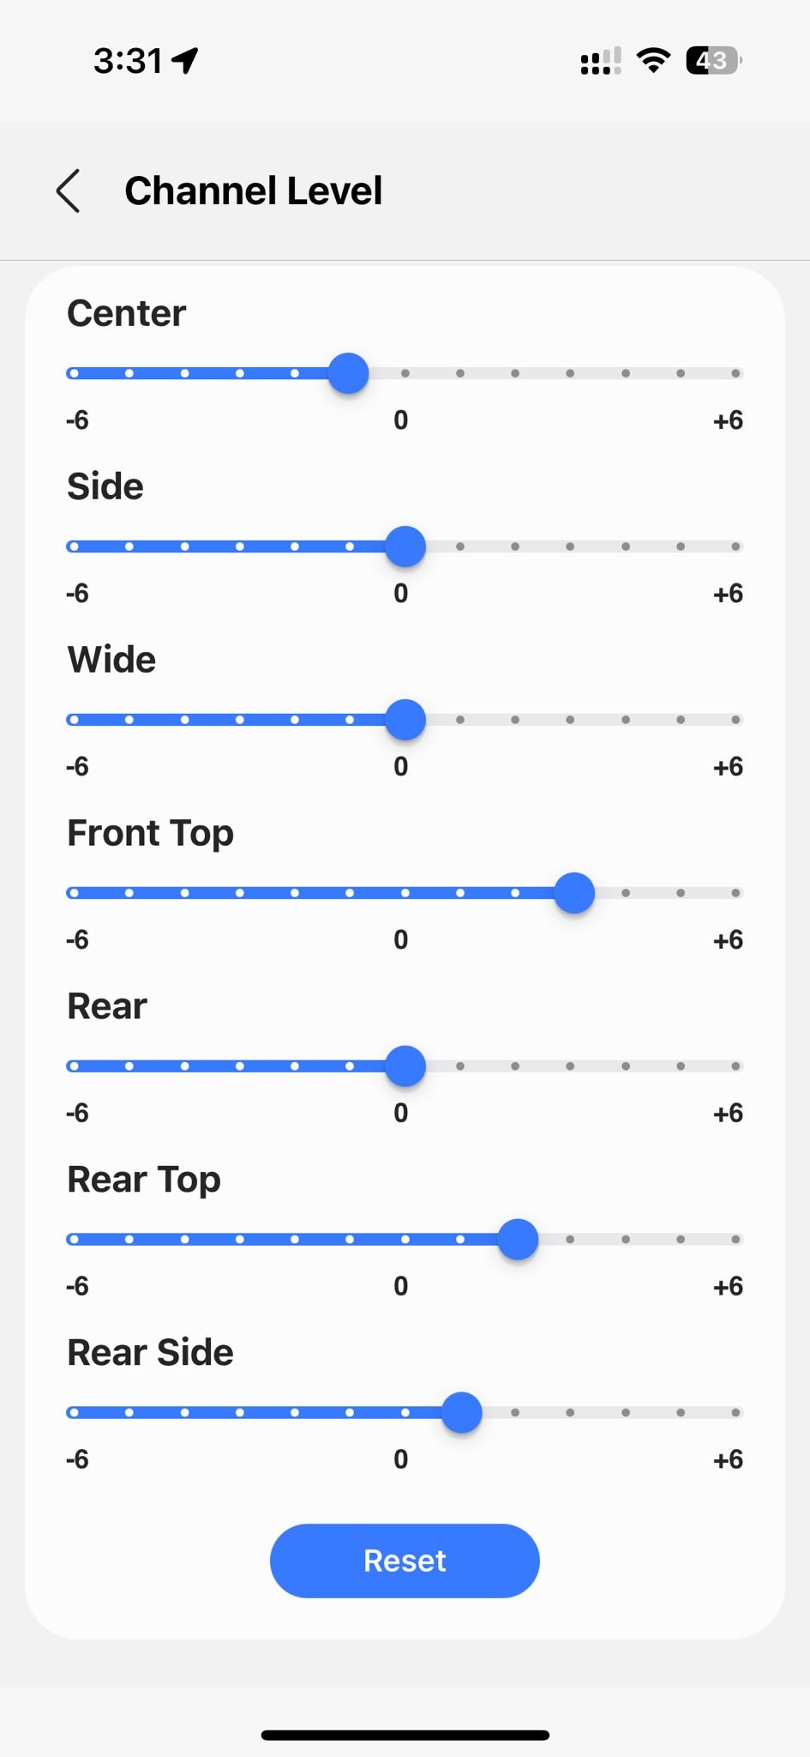Tap the cellular signal bars icon
The image size is (810, 1757).
pos(601,61)
